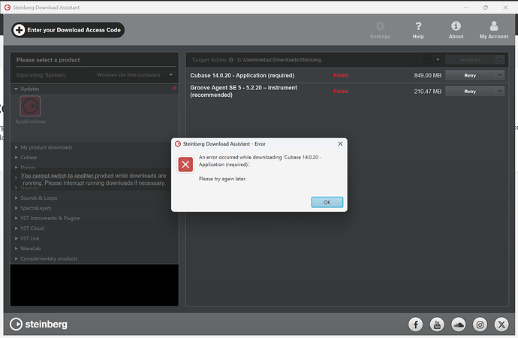This screenshot has width=518, height=338.
Task: Open Help question mark icon
Action: [418, 30]
